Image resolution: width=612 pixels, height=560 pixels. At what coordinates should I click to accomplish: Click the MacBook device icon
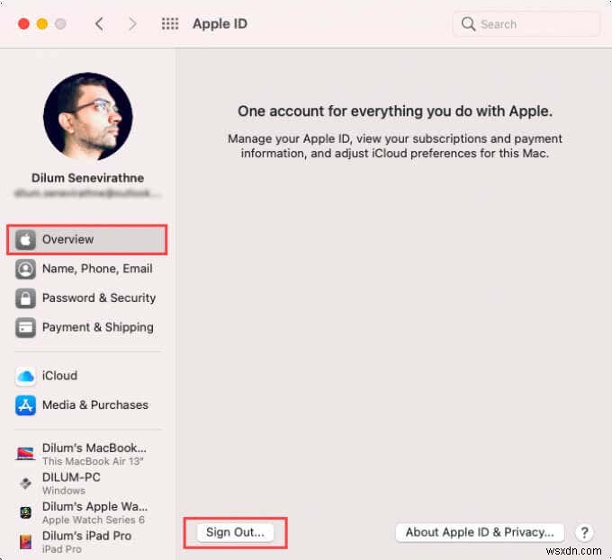(25, 454)
